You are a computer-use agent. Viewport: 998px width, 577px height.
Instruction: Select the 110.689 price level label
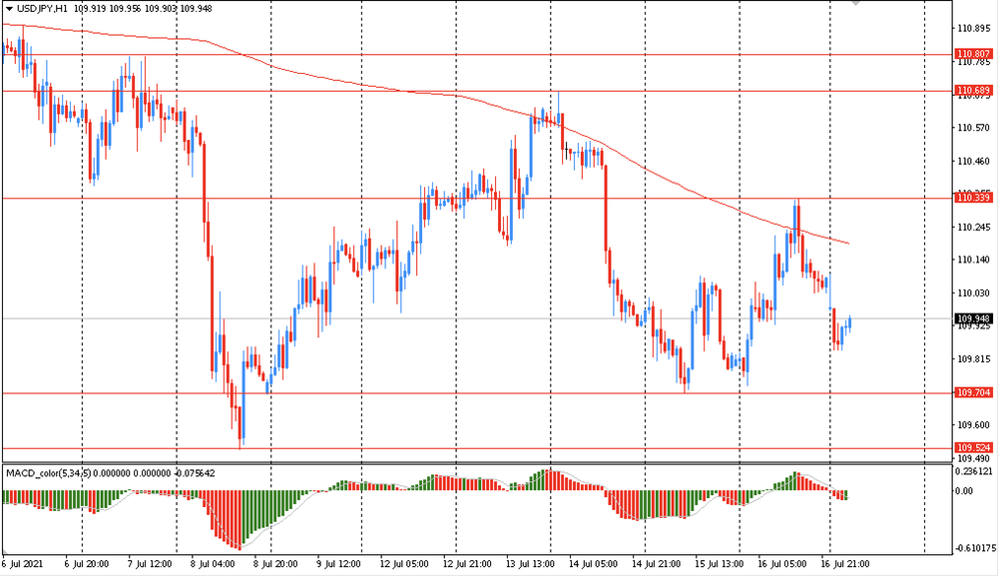pos(974,91)
